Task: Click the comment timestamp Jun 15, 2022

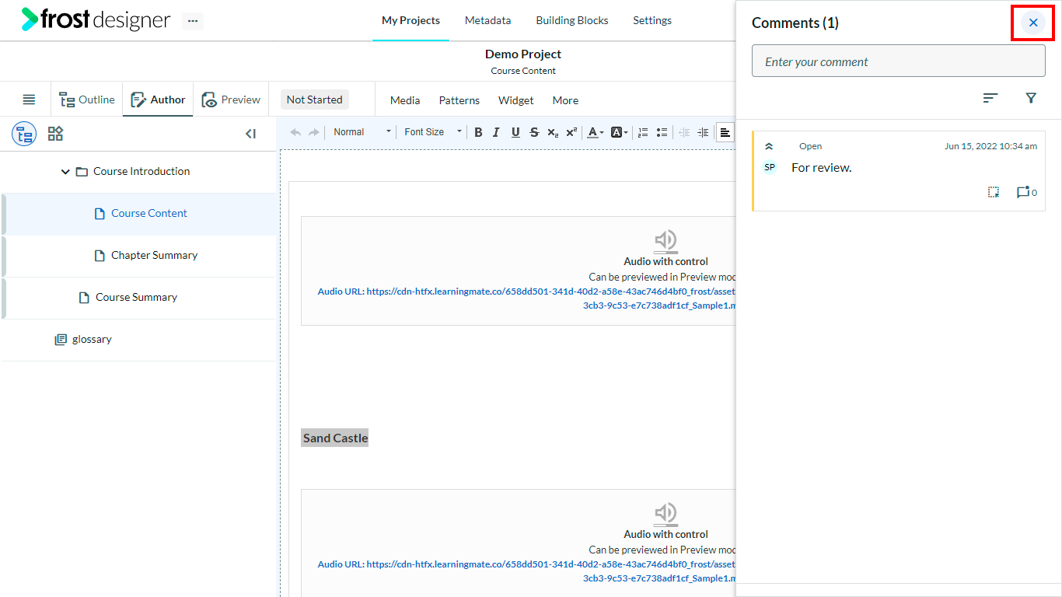Action: [990, 146]
